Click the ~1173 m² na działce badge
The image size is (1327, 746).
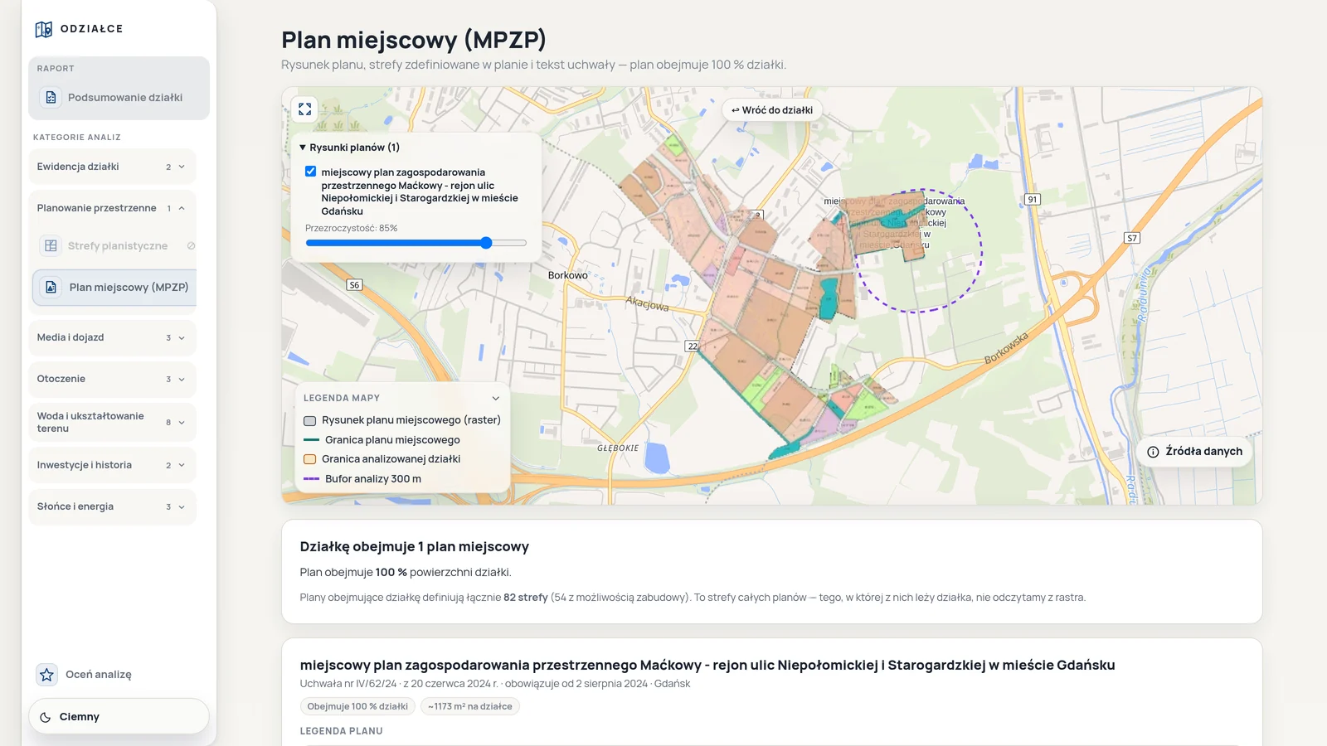(470, 707)
